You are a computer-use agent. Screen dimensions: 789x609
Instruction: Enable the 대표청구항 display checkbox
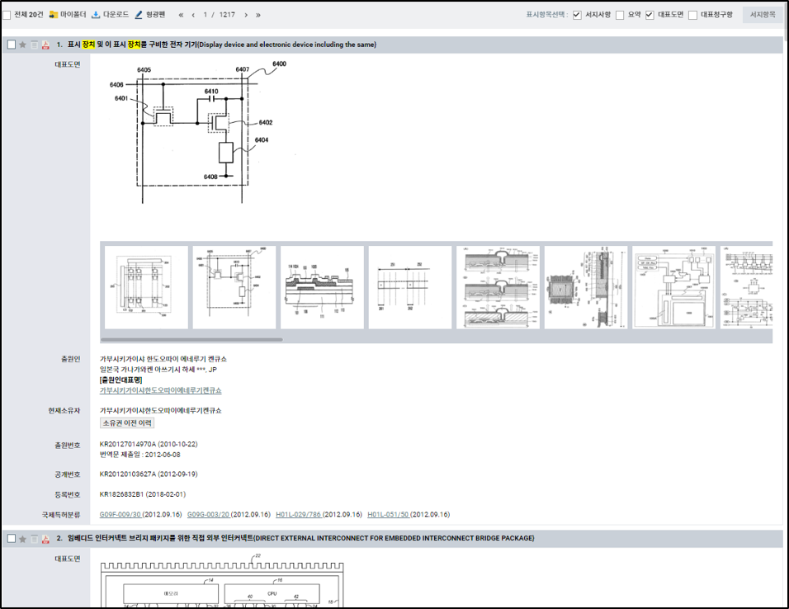692,15
